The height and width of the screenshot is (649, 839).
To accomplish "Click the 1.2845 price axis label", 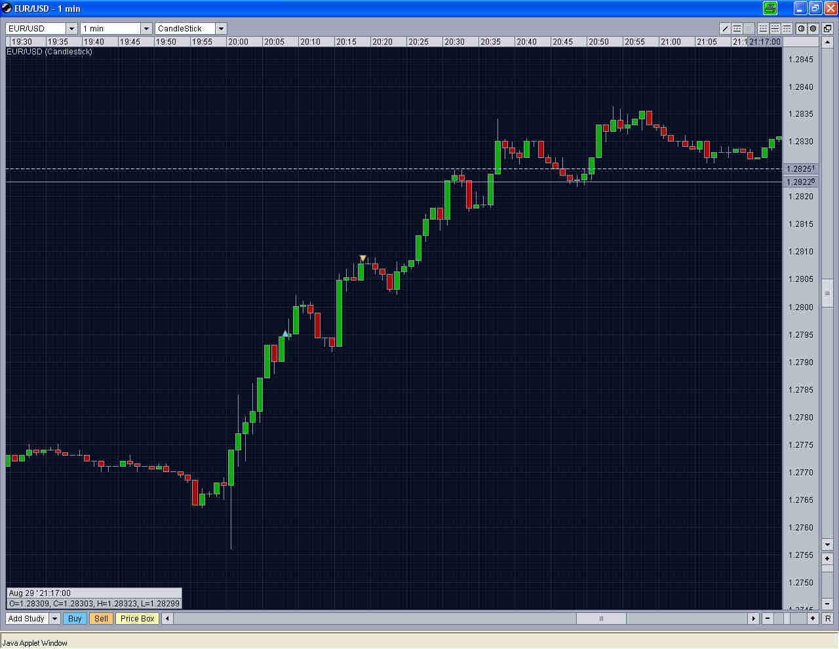I will tap(801, 60).
